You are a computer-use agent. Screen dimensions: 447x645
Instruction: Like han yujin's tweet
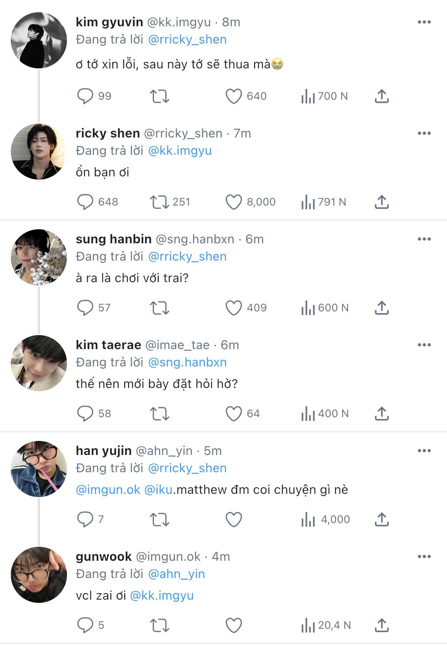click(x=234, y=520)
